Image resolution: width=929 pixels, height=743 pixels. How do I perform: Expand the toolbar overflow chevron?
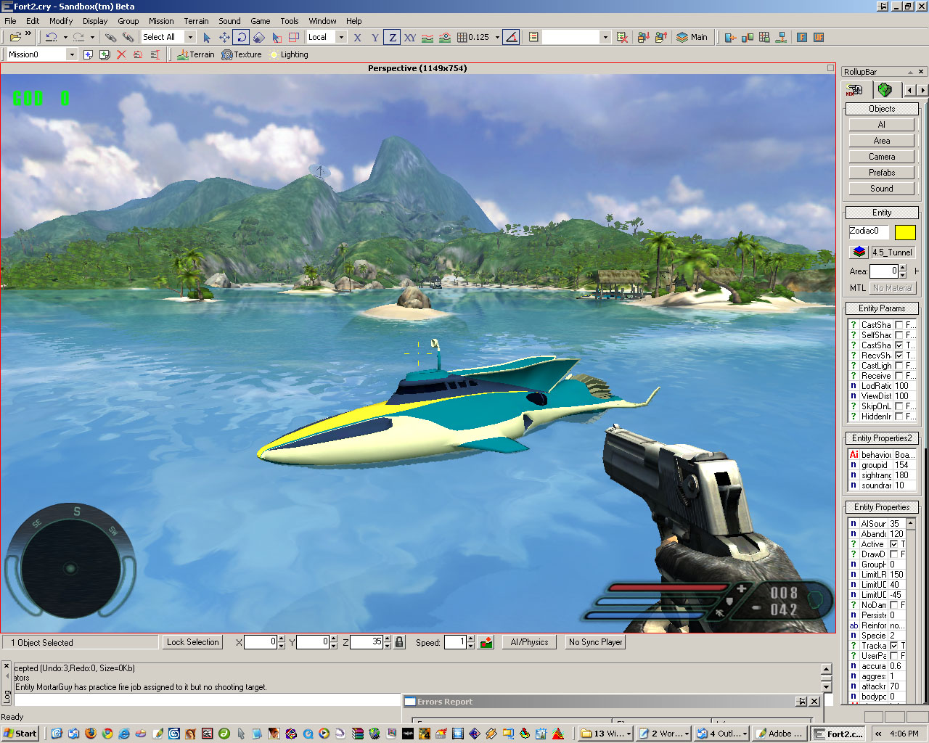[28, 34]
